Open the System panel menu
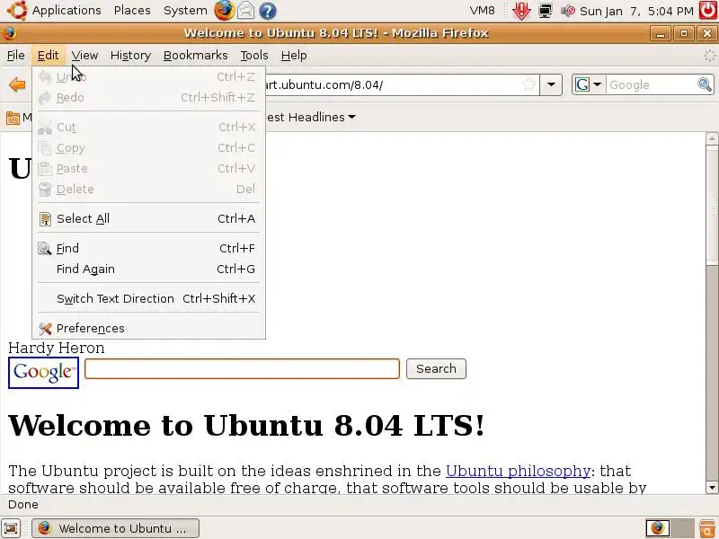The height and width of the screenshot is (539, 719). 185,10
